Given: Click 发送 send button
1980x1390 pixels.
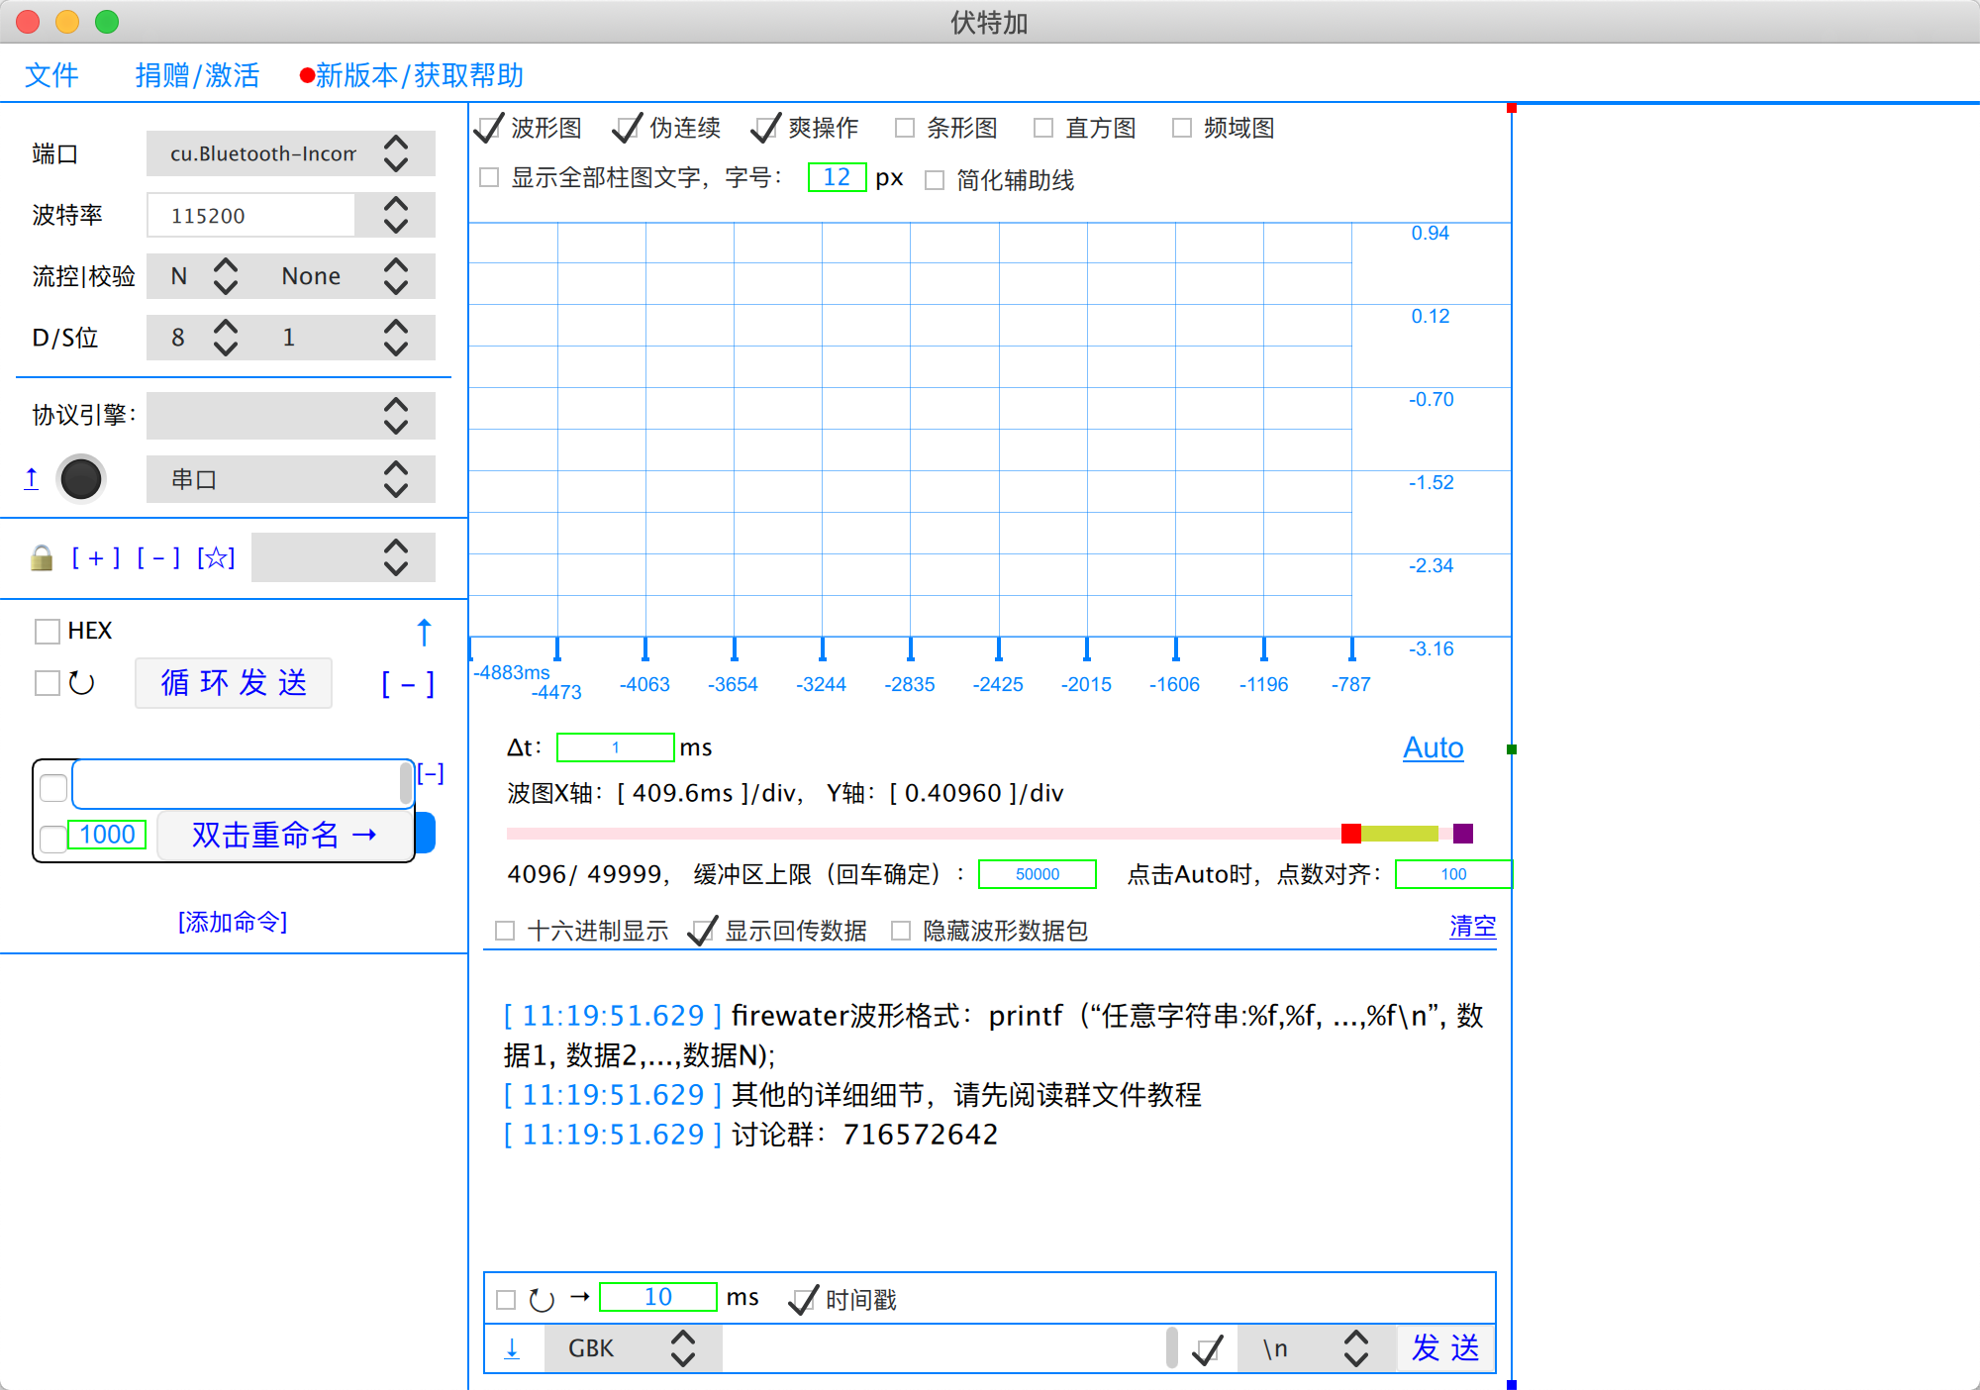Looking at the screenshot, I should tap(1445, 1348).
